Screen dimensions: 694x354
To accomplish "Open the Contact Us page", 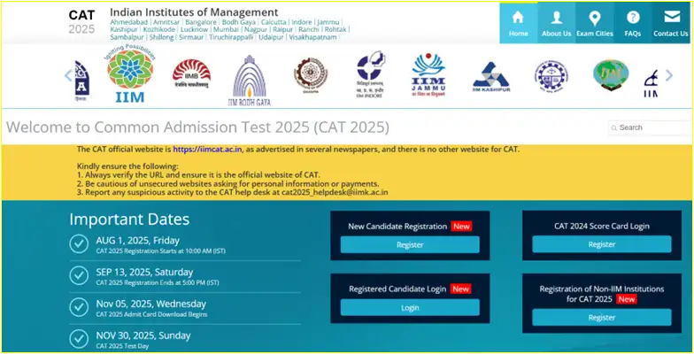I will click(x=671, y=23).
